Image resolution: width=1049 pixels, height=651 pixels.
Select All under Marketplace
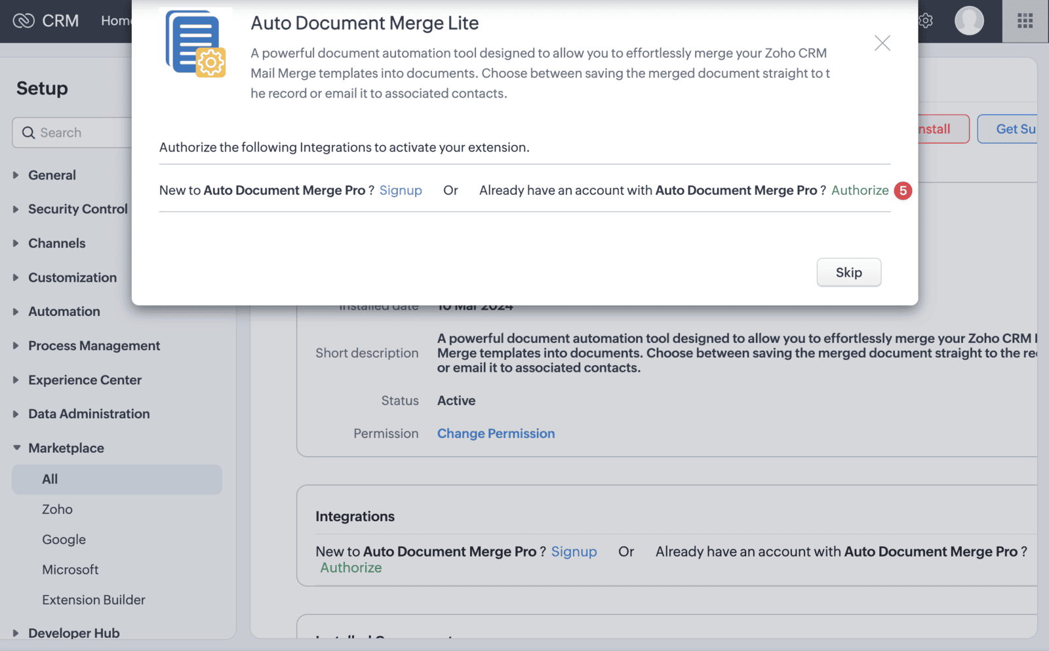click(x=117, y=479)
